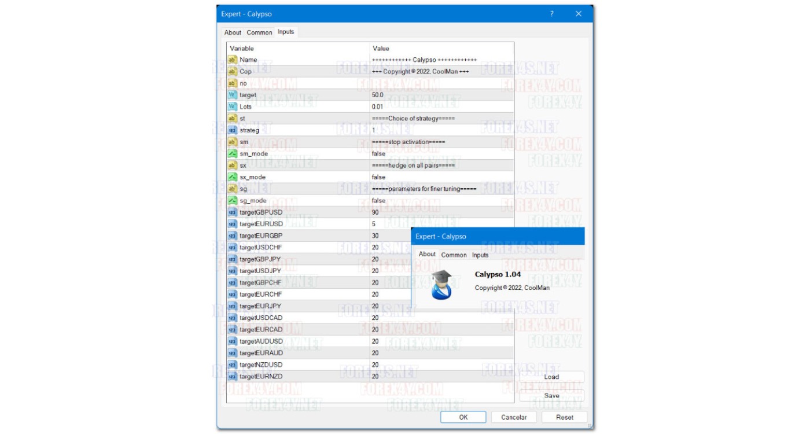Click the help question mark in the title bar
Viewport: 810px width, 434px height.
[x=551, y=13]
